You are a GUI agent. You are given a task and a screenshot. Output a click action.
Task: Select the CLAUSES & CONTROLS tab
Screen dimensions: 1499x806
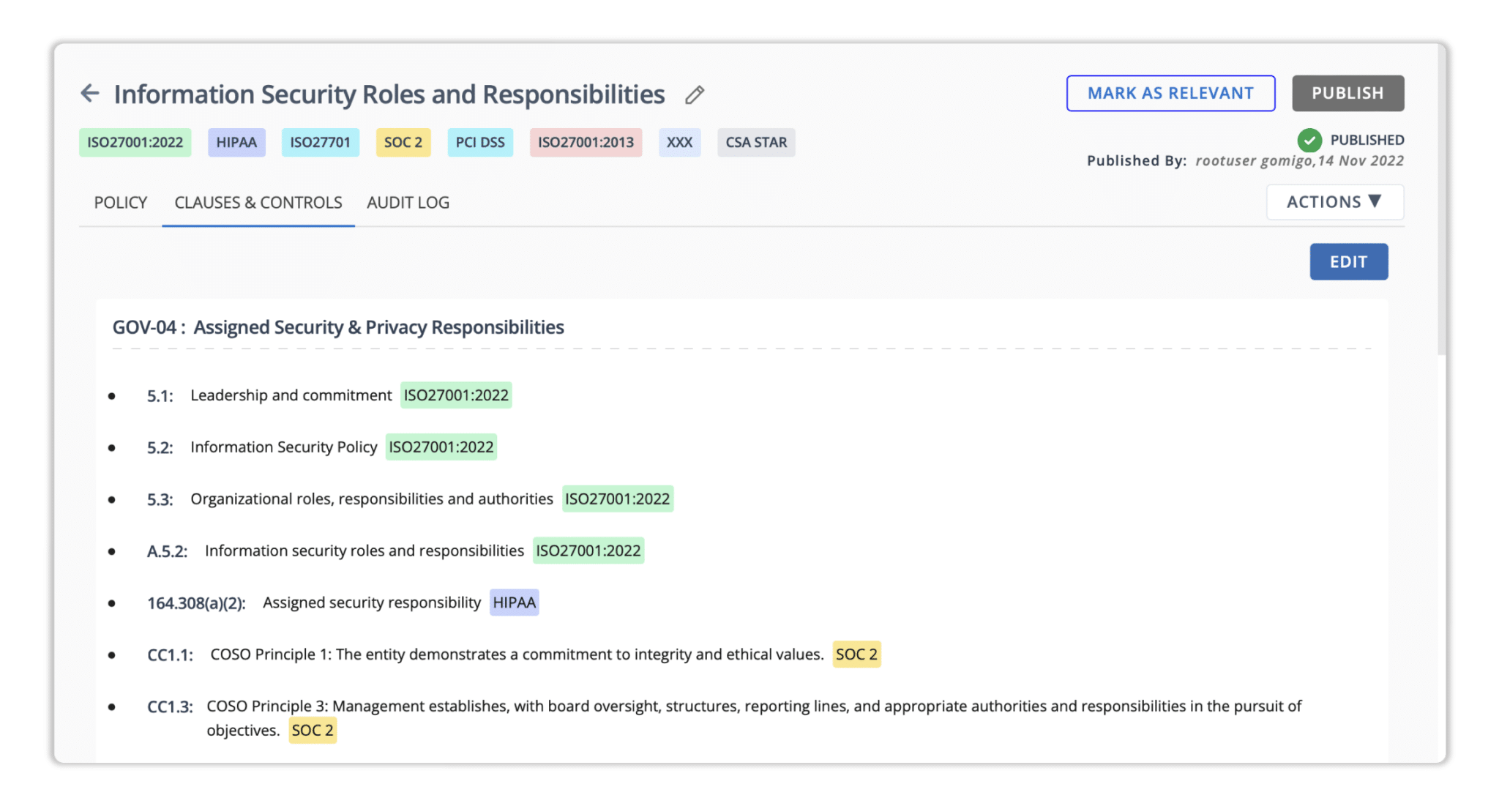point(258,203)
